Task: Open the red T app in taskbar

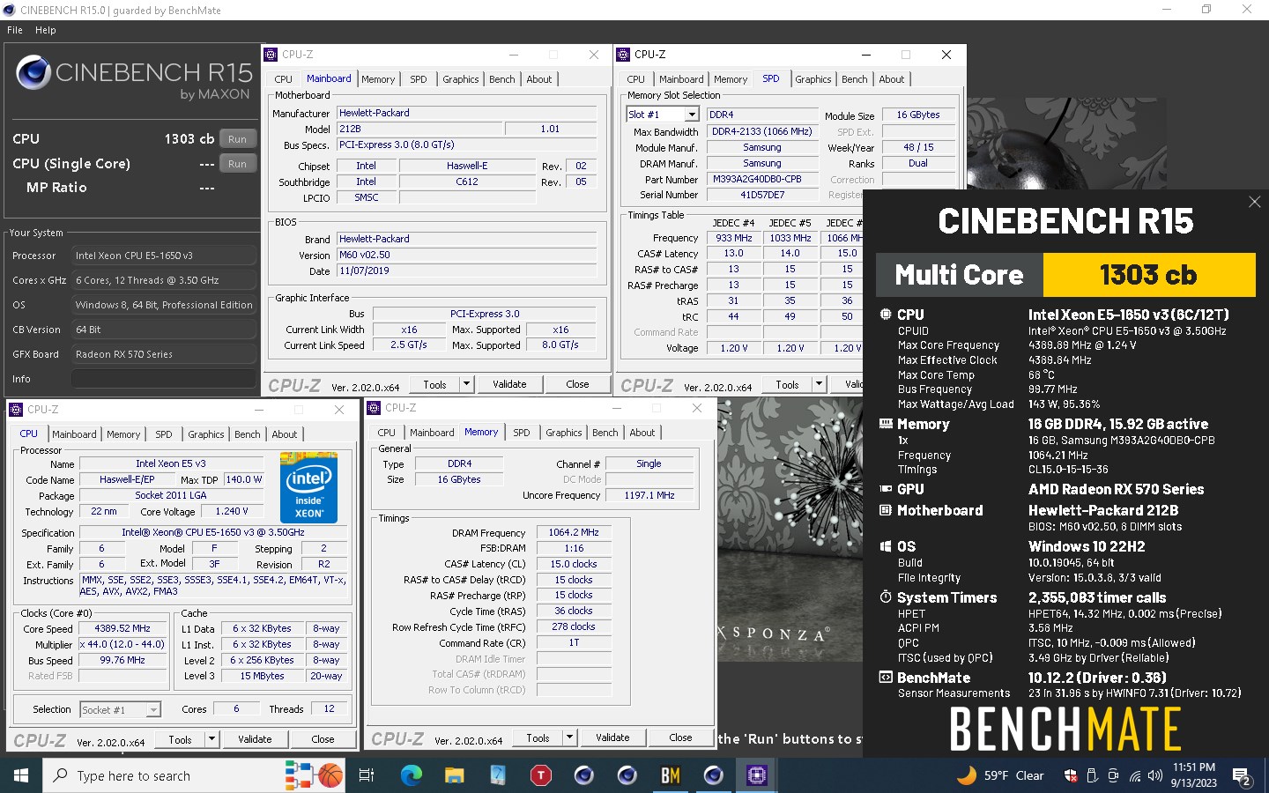Action: coord(540,775)
